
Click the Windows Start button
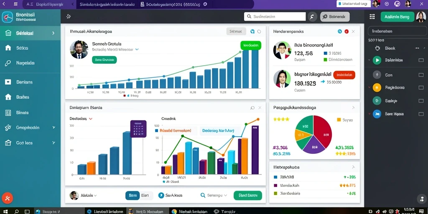click(x=5, y=211)
